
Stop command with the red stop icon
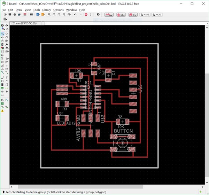point(86,14)
